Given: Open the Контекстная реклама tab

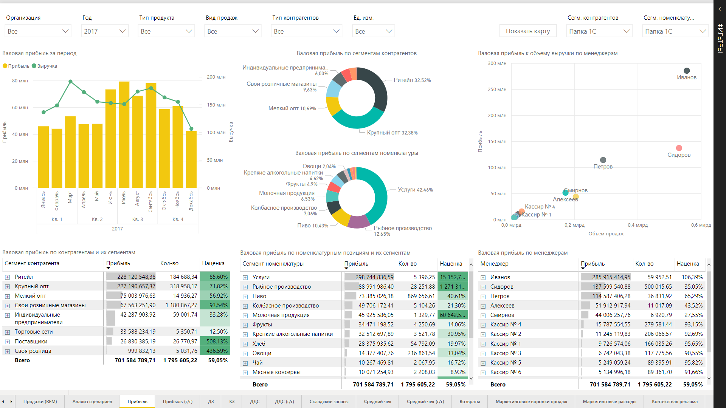Looking at the screenshot, I should pos(675,401).
